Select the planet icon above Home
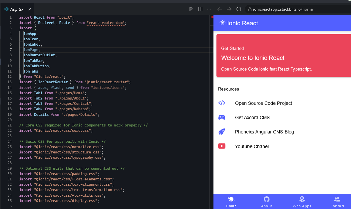This screenshot has width=351, height=209. (x=231, y=199)
